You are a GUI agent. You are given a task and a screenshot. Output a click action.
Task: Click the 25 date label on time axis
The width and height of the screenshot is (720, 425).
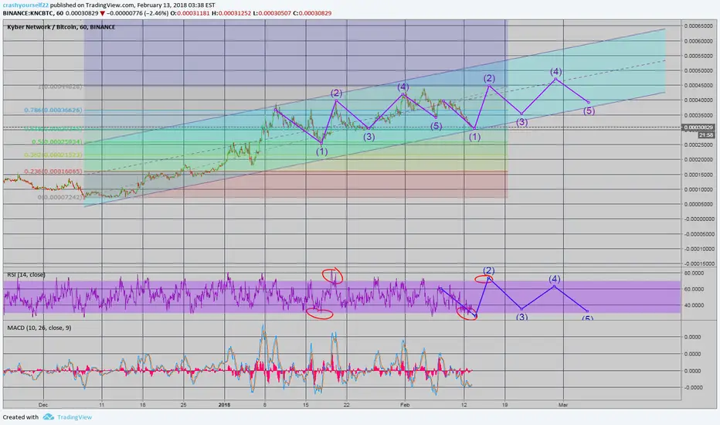[x=183, y=405]
